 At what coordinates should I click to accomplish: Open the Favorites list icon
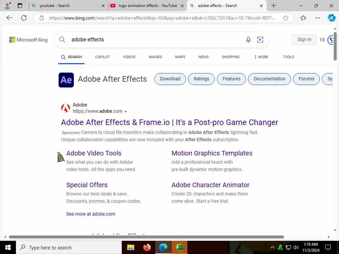[303, 18]
